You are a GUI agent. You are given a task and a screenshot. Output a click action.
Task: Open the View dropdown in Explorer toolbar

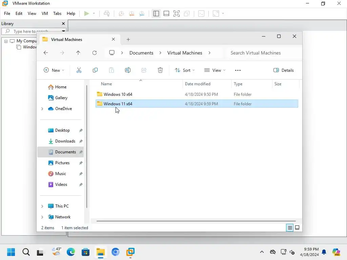pyautogui.click(x=215, y=70)
